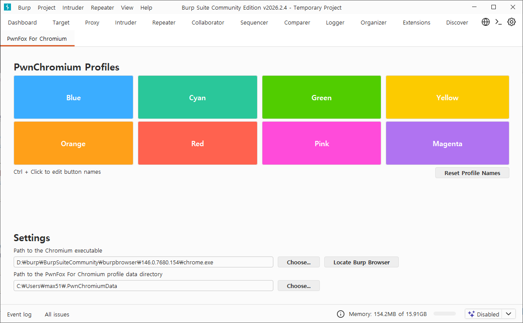Switch to the Discover tab
The image size is (523, 323).
click(x=457, y=23)
